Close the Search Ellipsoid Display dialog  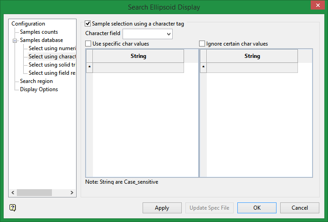pyautogui.click(x=317, y=5)
